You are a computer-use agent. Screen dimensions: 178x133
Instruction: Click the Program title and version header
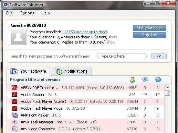click(x=35, y=80)
